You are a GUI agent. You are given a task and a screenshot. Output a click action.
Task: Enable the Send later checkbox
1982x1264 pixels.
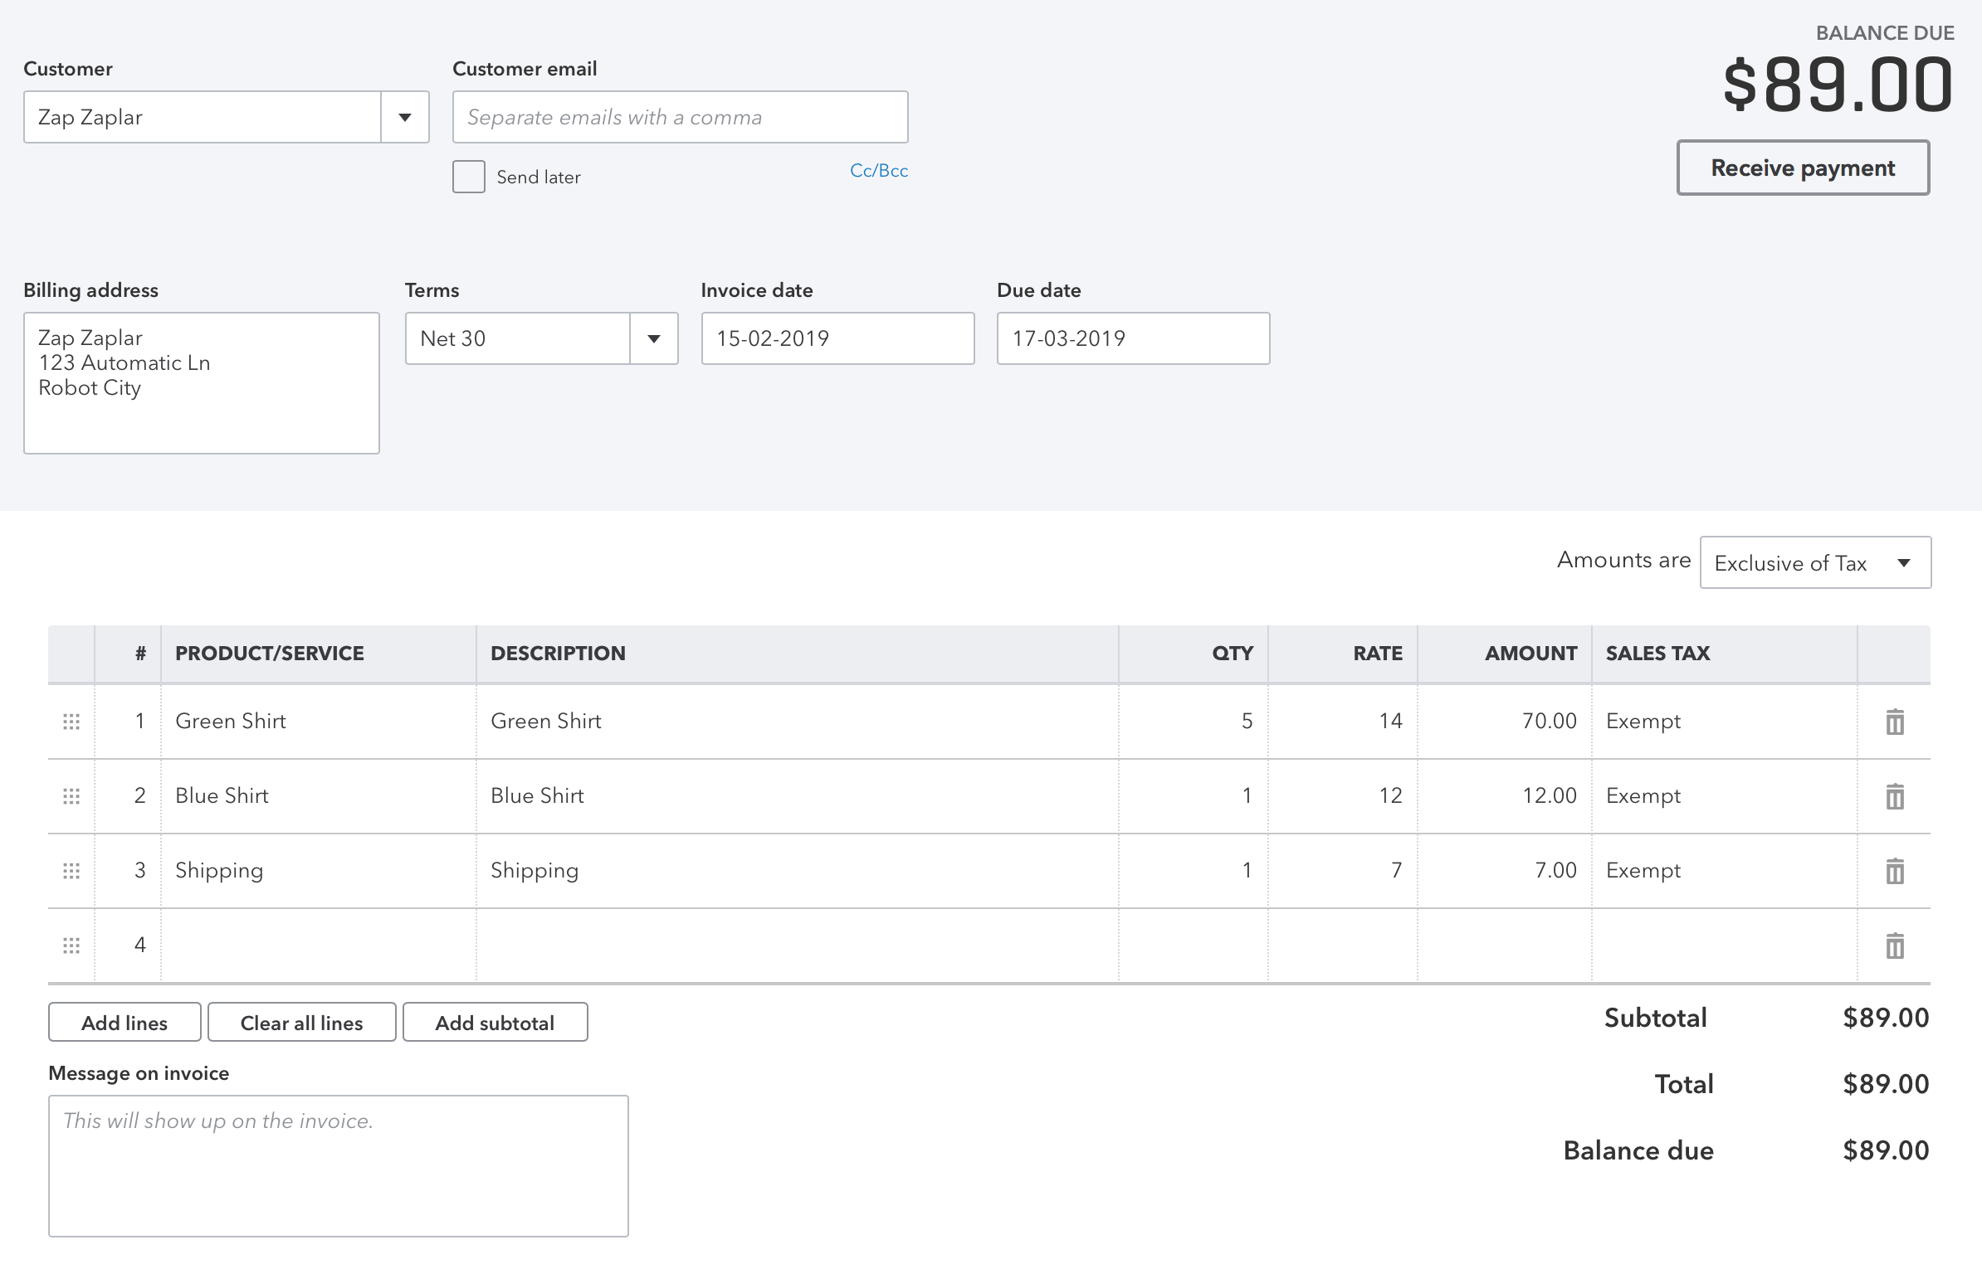pos(469,177)
